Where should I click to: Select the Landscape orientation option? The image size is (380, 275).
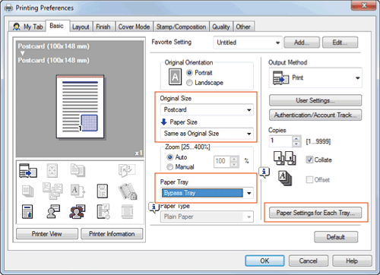point(204,83)
